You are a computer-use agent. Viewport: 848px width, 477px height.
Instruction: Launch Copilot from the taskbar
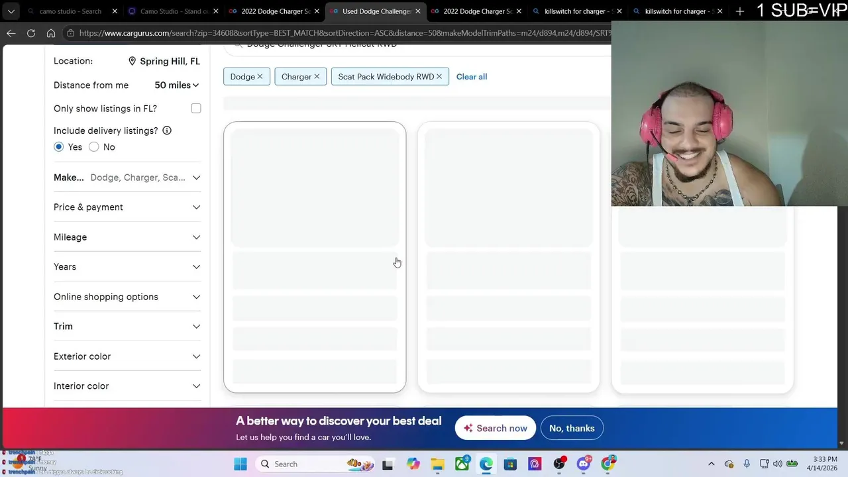click(x=413, y=464)
